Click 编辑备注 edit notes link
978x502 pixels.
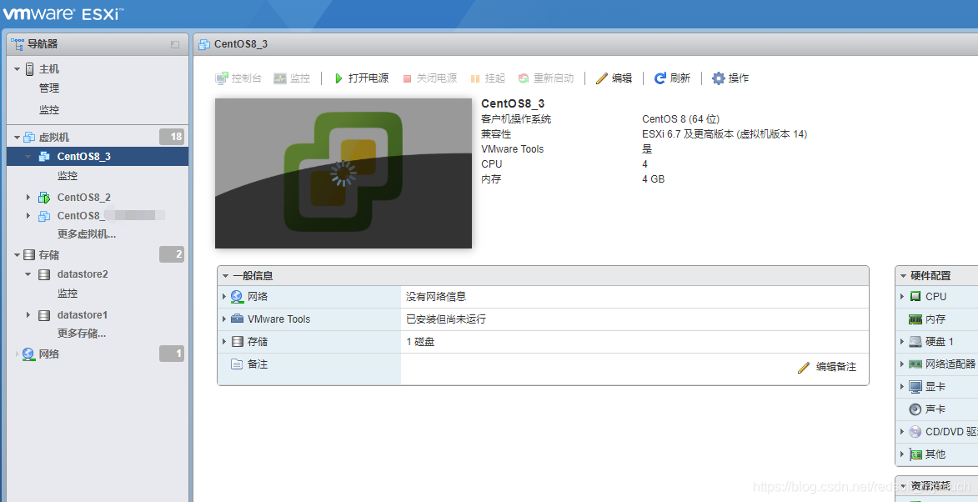pos(827,367)
